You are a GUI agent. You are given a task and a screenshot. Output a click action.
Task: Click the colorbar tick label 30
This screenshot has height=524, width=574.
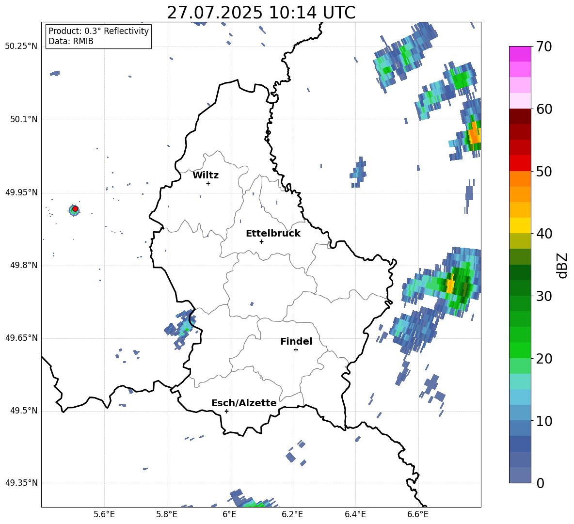pyautogui.click(x=544, y=296)
